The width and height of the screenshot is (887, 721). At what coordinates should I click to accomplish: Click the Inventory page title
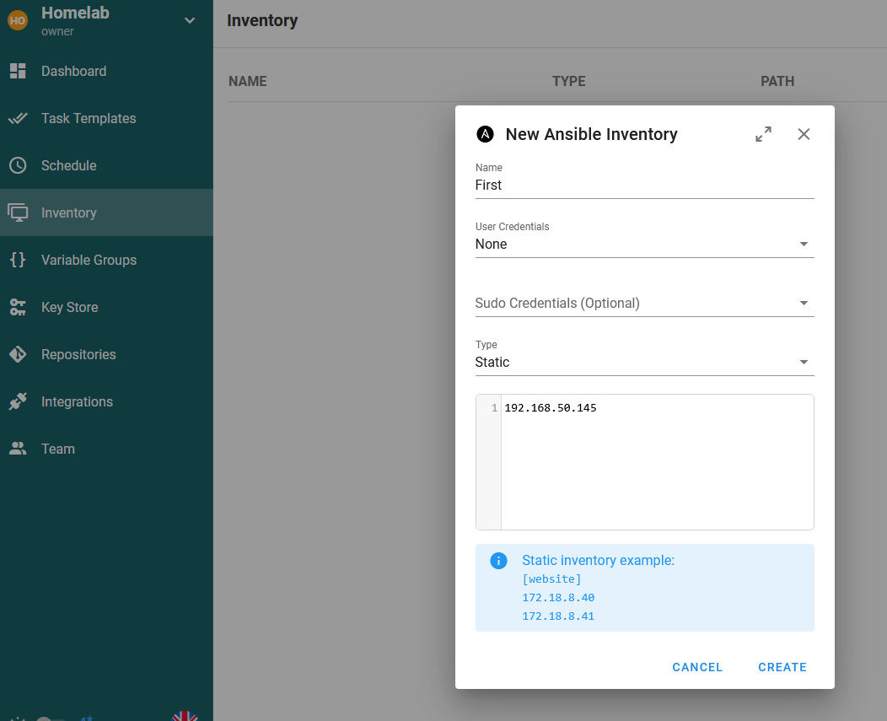[262, 21]
